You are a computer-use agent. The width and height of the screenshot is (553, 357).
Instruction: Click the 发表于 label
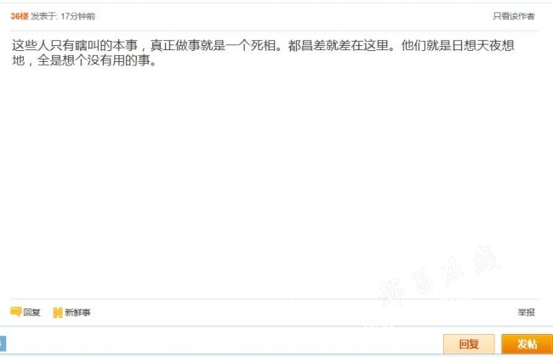click(x=44, y=16)
